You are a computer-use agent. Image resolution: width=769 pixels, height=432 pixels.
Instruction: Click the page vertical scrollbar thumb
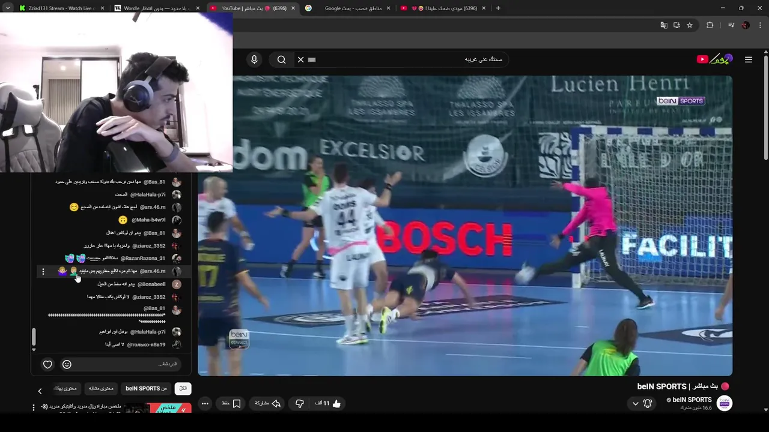[x=765, y=108]
